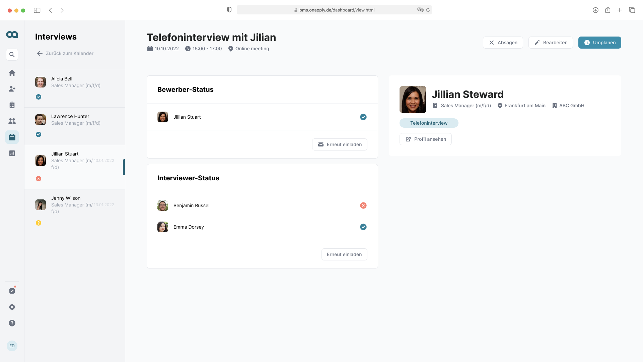
Task: Open the statistics chart icon
Action: (x=12, y=153)
